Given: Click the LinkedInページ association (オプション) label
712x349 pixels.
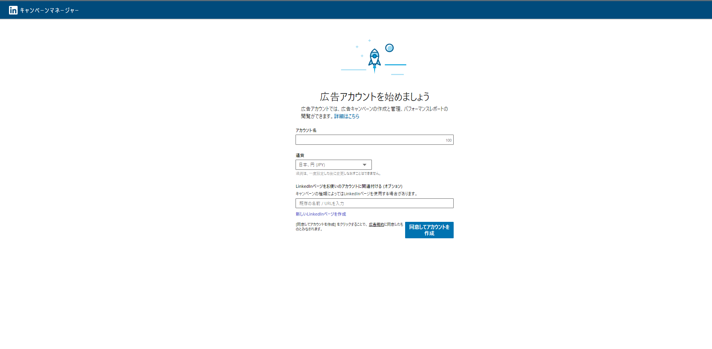Looking at the screenshot, I should (349, 186).
